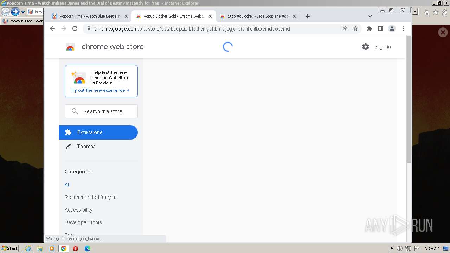Select the Extensions section

pyautogui.click(x=98, y=132)
